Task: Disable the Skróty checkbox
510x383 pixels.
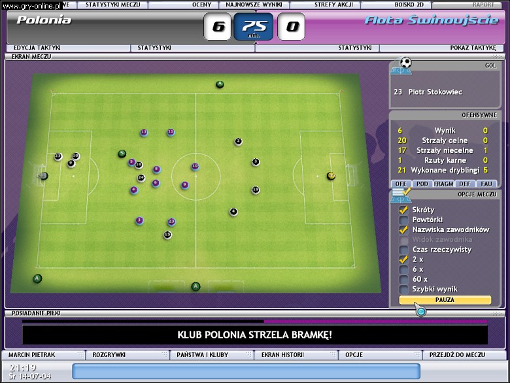Action: 403,210
